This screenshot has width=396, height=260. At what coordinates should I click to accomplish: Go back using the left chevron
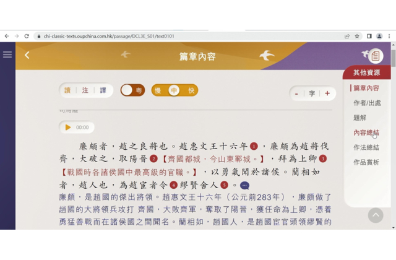[x=27, y=56]
